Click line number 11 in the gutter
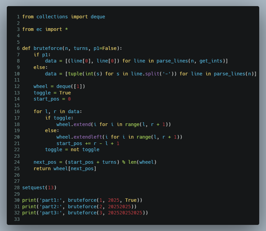The width and height of the screenshot is (266, 231). pyautogui.click(x=17, y=80)
